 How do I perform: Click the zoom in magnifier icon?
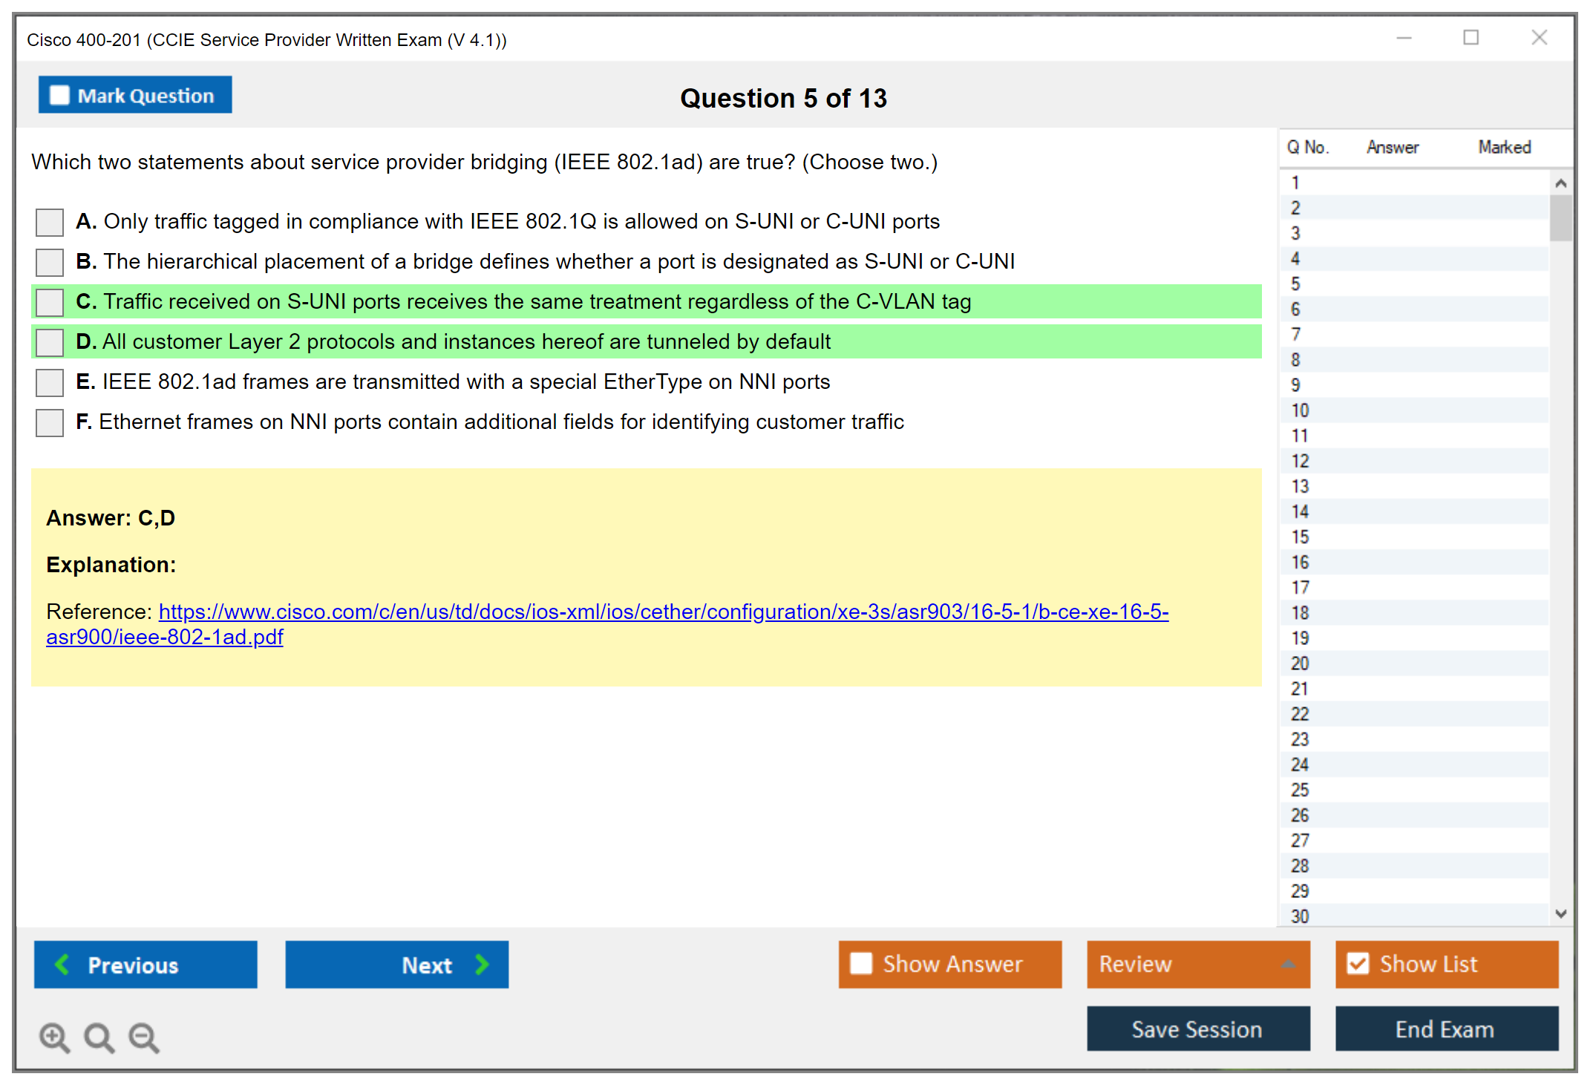pos(54,1037)
